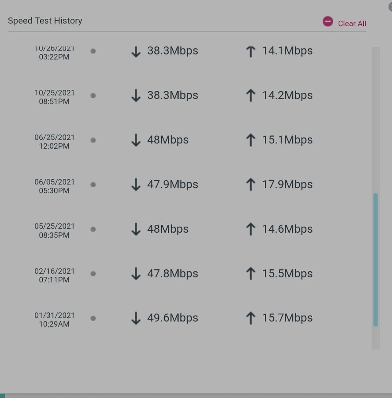Click the Clear All link

tap(352, 24)
